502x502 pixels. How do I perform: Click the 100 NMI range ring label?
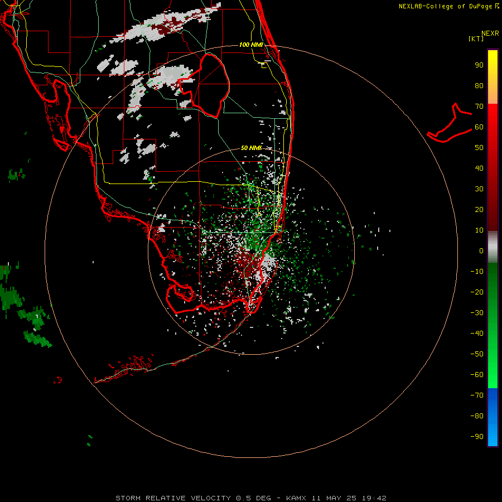251,45
